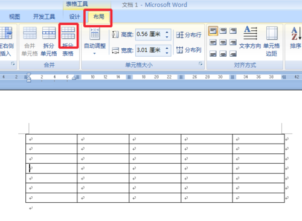Align cell text bottom right

click(233, 54)
